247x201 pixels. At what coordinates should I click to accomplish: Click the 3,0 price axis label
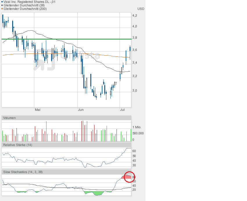(135, 90)
